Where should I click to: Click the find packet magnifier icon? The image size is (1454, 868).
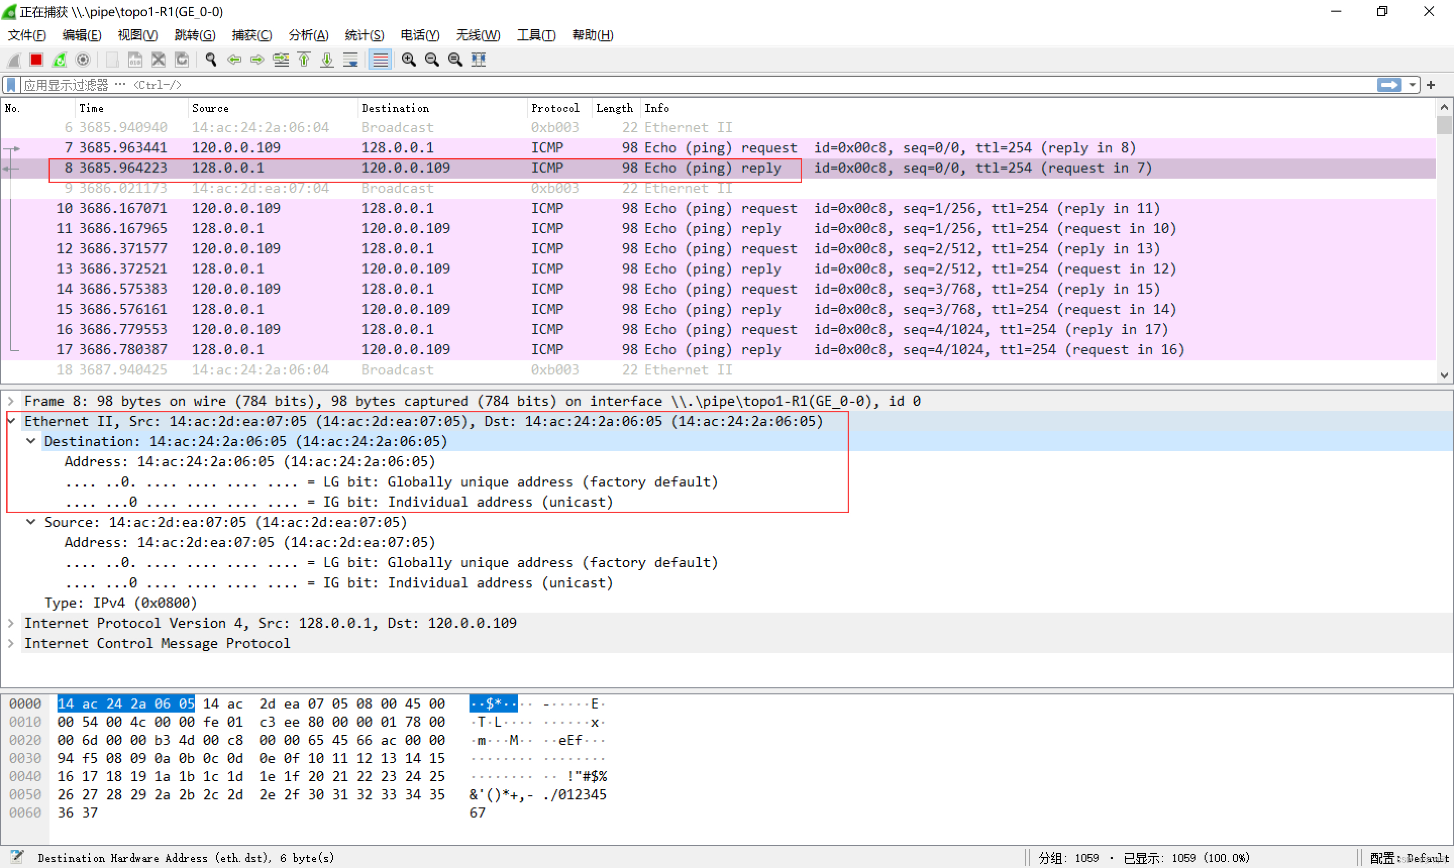[x=211, y=60]
